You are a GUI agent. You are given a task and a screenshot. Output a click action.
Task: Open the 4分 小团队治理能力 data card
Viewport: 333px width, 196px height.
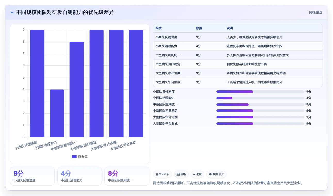tap(79, 176)
